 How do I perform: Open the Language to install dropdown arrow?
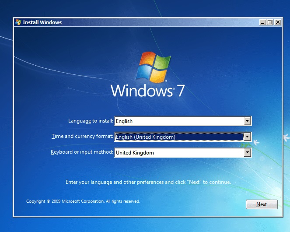tap(247, 121)
